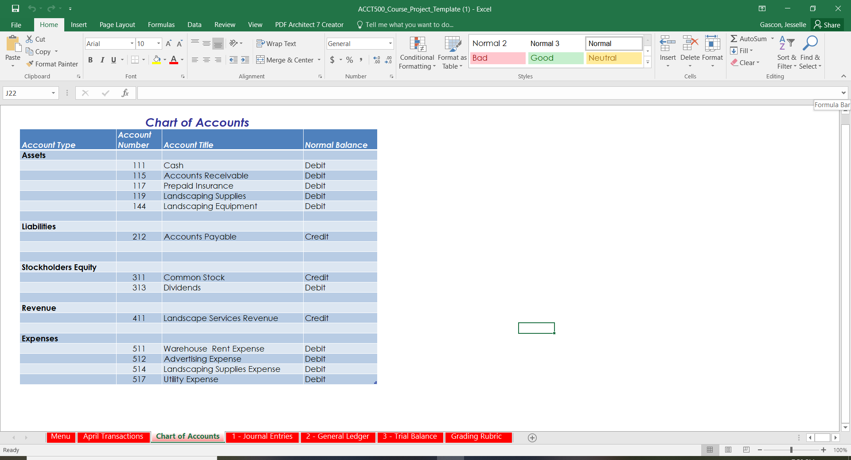Image resolution: width=851 pixels, height=460 pixels.
Task: Toggle bold formatting
Action: (90, 60)
